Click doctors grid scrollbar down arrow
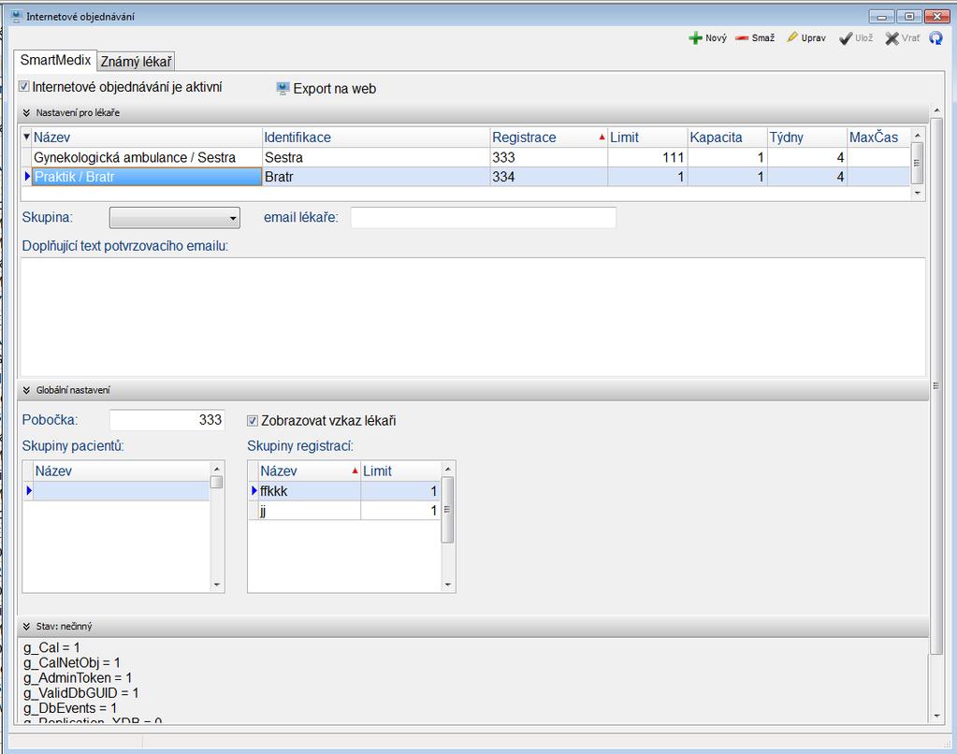 coord(918,193)
